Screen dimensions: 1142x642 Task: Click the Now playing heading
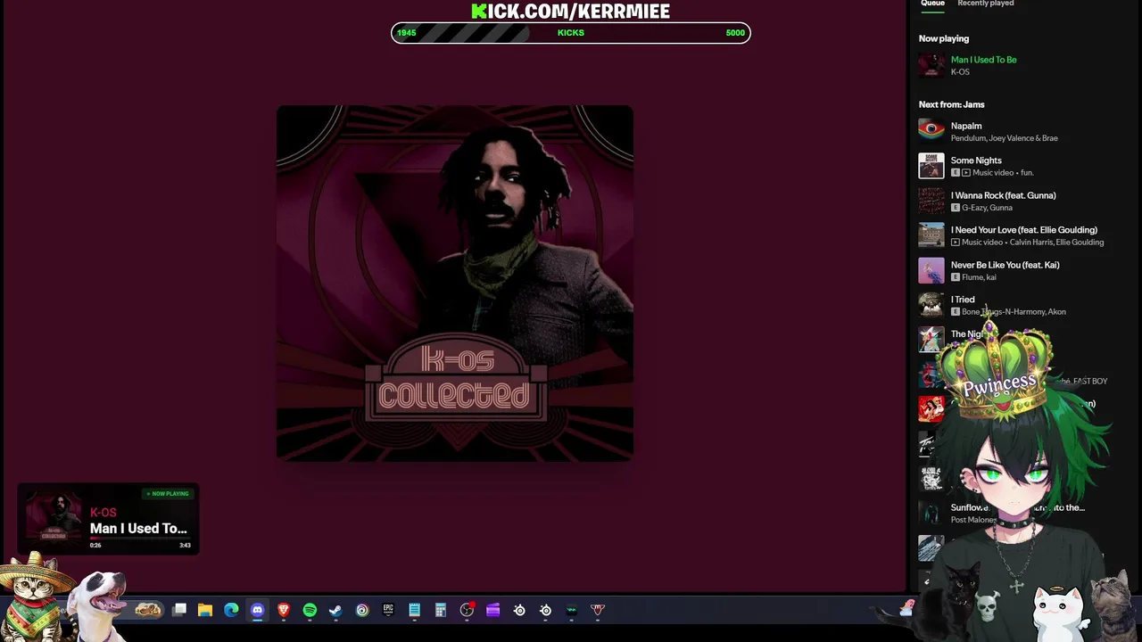[944, 38]
